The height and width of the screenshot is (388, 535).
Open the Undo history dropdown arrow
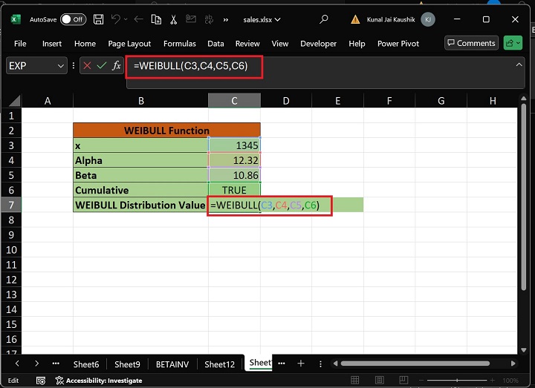[x=126, y=19]
